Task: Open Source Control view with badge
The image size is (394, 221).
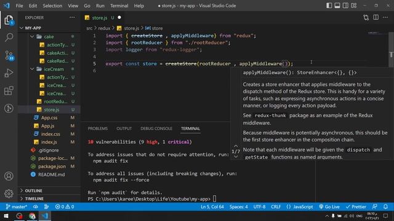Action: (x=9, y=55)
